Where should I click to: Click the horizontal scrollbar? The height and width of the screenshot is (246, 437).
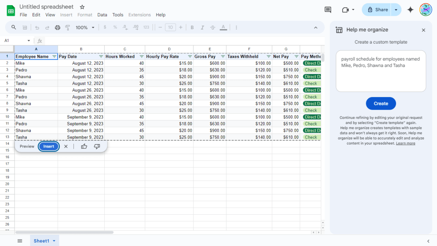click(65, 232)
